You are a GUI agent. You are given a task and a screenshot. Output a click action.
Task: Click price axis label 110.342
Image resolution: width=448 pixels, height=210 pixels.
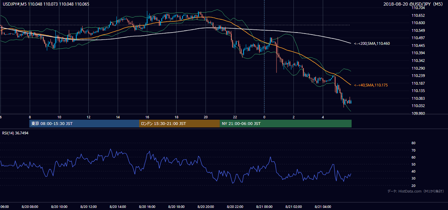pos(418,61)
